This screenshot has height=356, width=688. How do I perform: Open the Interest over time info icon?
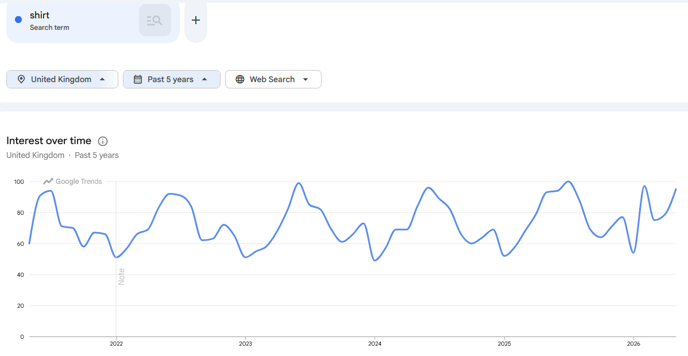click(103, 141)
